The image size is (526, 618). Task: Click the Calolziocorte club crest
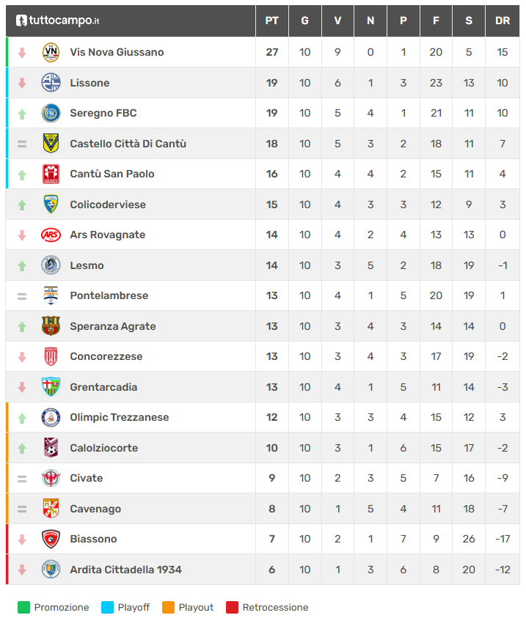(x=51, y=448)
